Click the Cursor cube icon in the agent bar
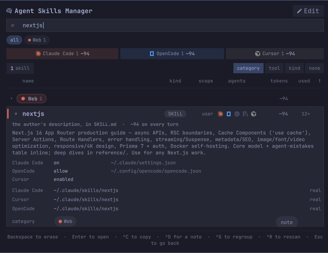Viewport: 328px width, 253px height. [x=257, y=54]
